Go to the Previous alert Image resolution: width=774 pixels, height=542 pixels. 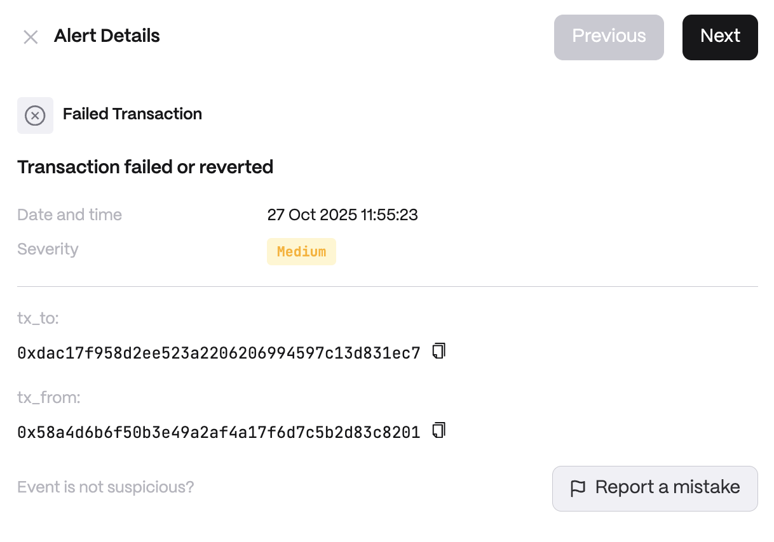pyautogui.click(x=609, y=37)
